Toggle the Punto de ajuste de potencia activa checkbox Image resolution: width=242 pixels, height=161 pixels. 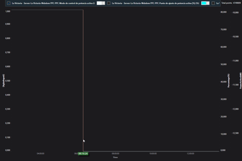[x=109, y=3]
